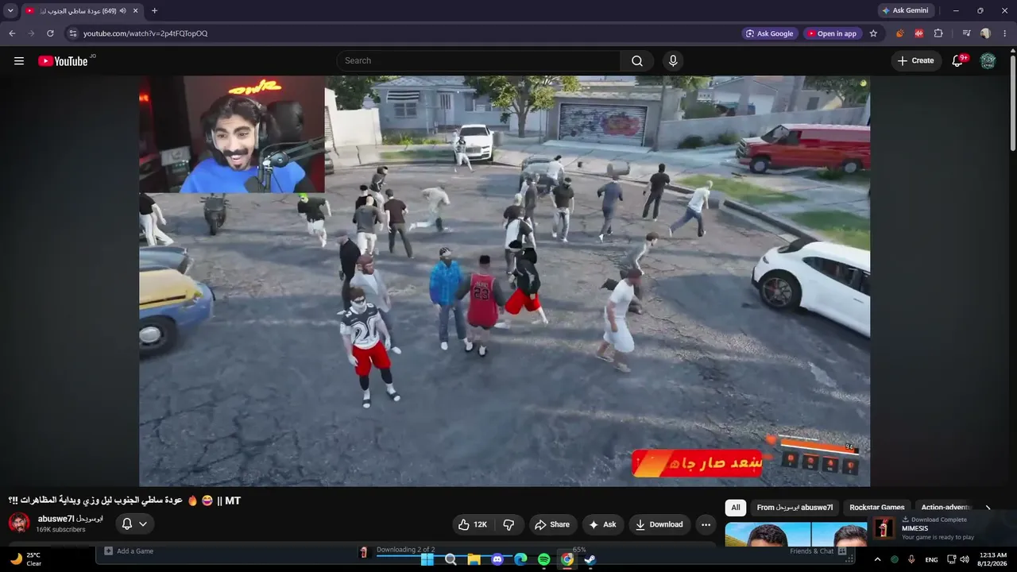
Task: Launch Spotify from the taskbar
Action: pyautogui.click(x=543, y=559)
